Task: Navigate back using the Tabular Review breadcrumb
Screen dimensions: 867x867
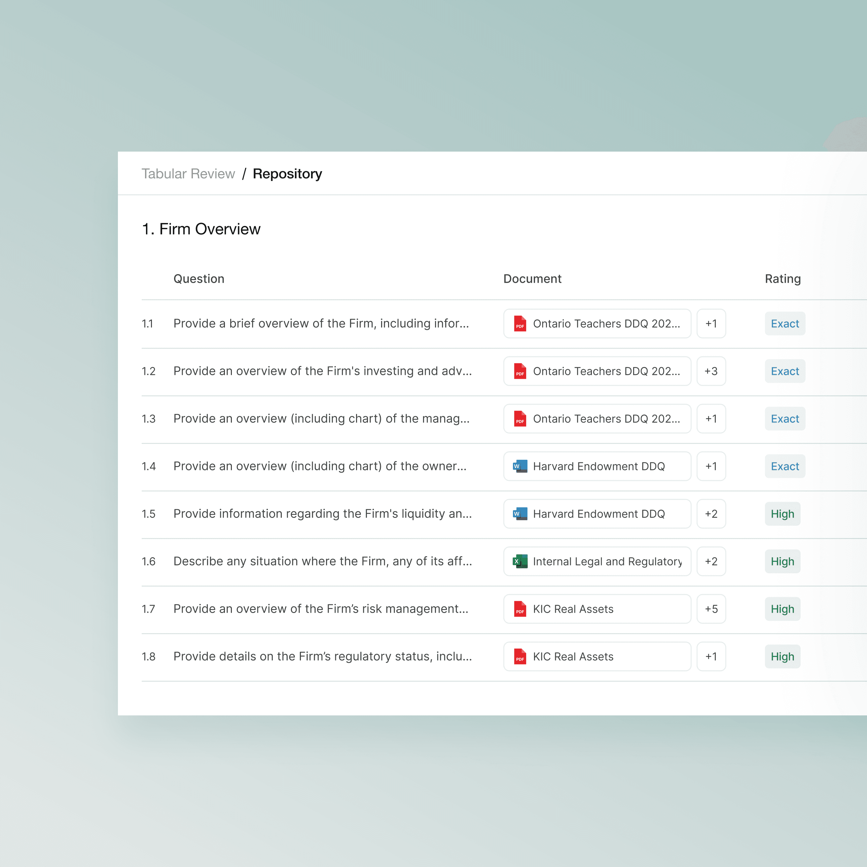Action: (x=189, y=174)
